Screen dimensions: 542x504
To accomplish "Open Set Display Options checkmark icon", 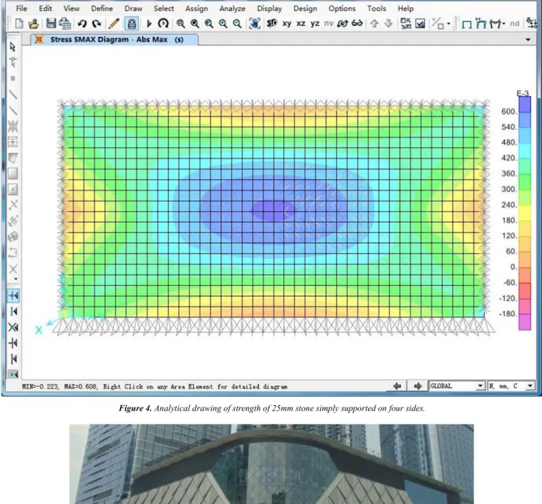I will tap(420, 23).
